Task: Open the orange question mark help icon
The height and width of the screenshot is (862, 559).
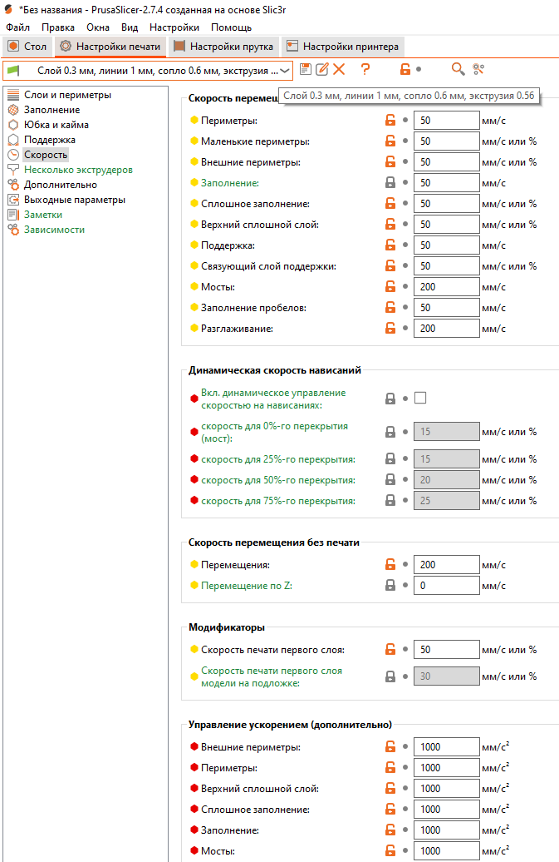Action: (365, 69)
